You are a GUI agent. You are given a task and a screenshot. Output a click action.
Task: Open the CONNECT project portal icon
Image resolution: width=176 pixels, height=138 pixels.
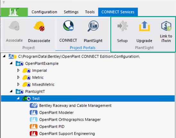(68, 26)
